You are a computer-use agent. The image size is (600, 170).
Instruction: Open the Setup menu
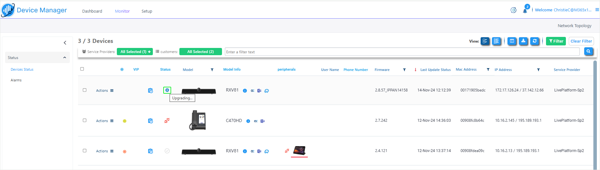[x=147, y=11]
